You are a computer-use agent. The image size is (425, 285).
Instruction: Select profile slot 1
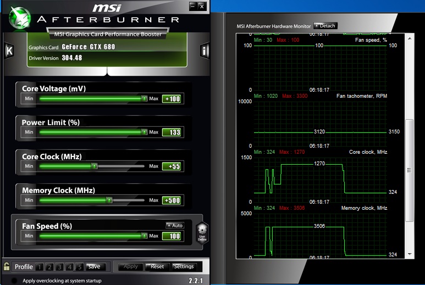(40, 267)
